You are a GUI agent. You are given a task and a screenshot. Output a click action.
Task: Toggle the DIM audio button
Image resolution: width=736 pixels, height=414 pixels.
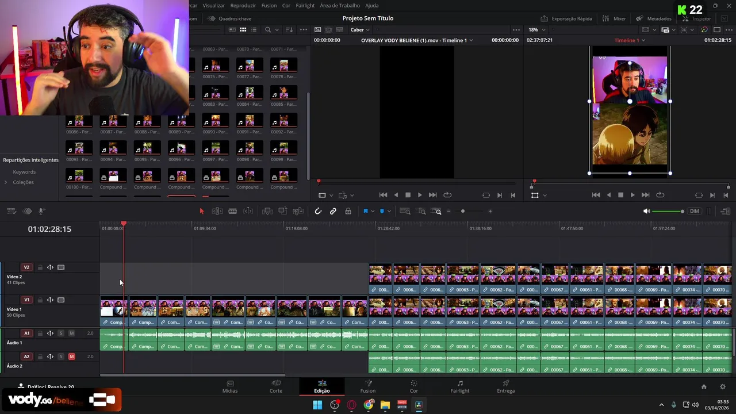click(x=695, y=211)
